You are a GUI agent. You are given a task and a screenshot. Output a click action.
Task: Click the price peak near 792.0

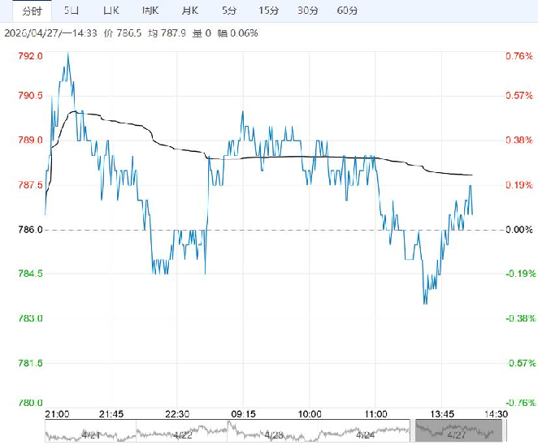[x=67, y=53]
